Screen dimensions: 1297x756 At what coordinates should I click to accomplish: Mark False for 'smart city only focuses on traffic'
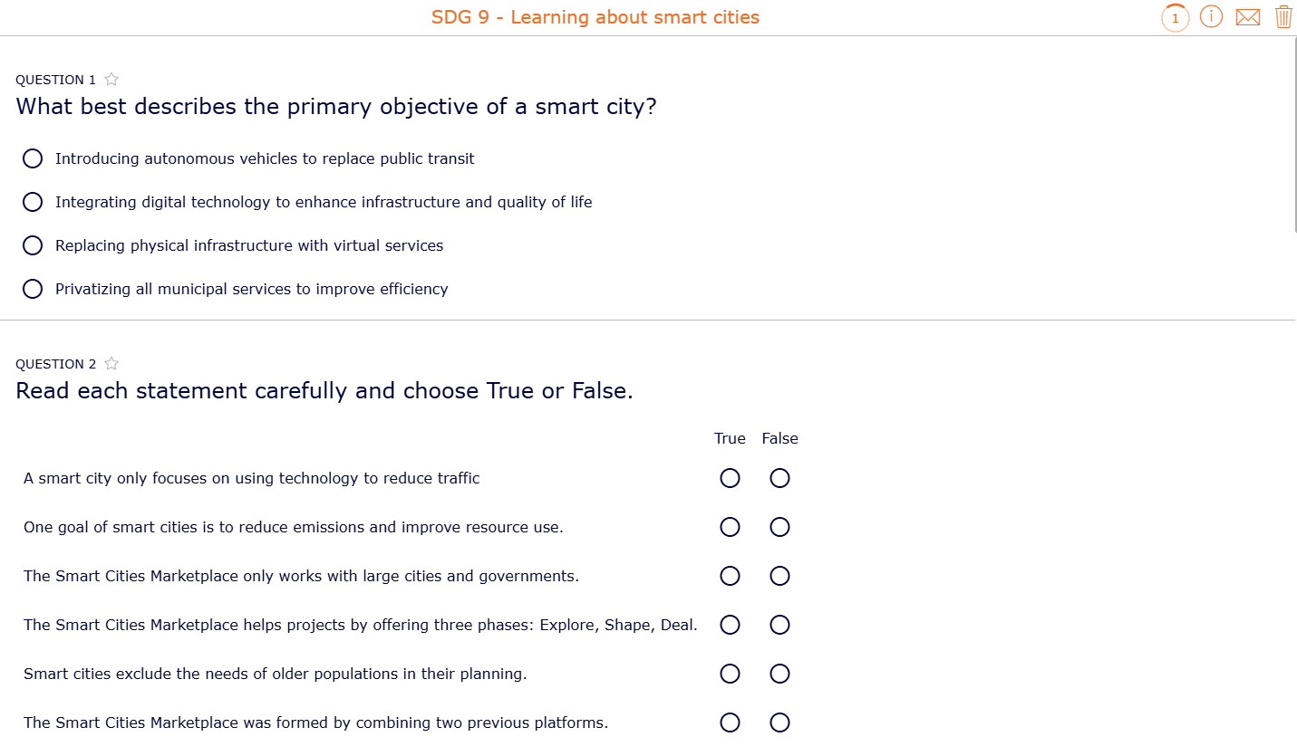point(779,478)
